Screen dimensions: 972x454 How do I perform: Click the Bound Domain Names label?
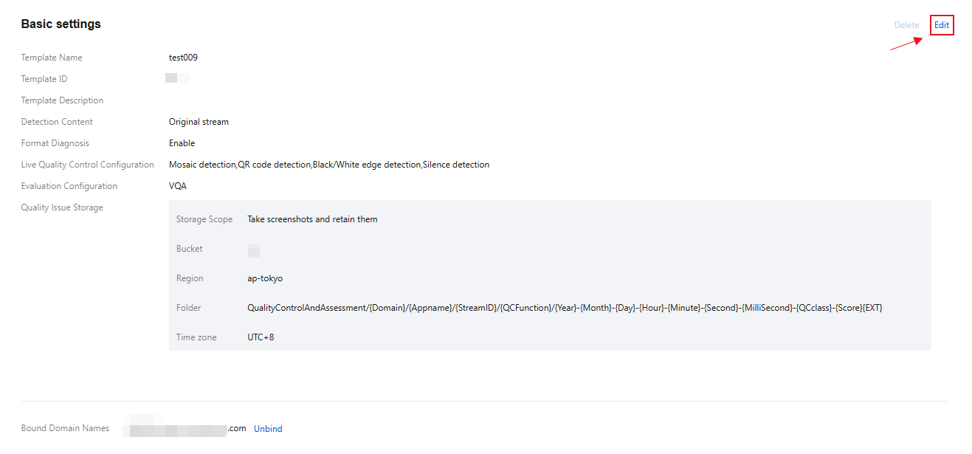pos(65,428)
